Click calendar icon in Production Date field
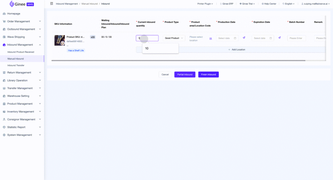This screenshot has width=333, height=180. tap(235, 38)
